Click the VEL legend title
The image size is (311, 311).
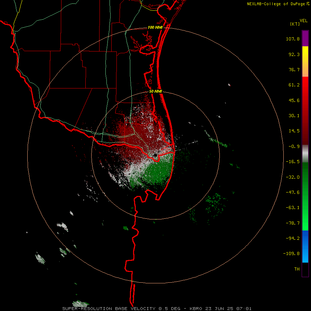point(303,20)
